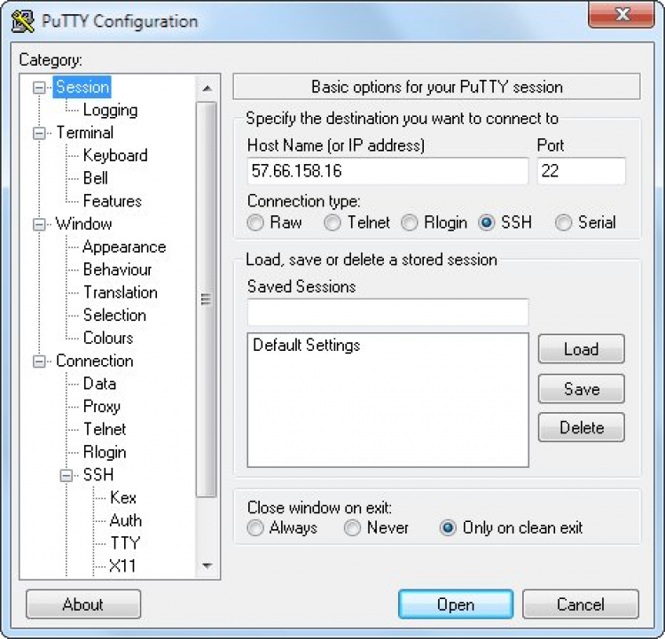Open the Logging category

click(110, 110)
